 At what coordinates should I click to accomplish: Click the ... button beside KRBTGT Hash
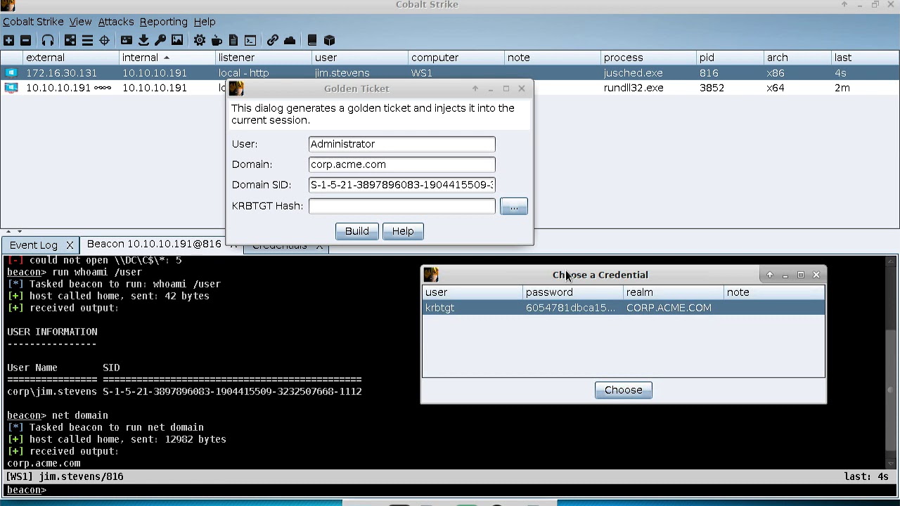(x=514, y=206)
